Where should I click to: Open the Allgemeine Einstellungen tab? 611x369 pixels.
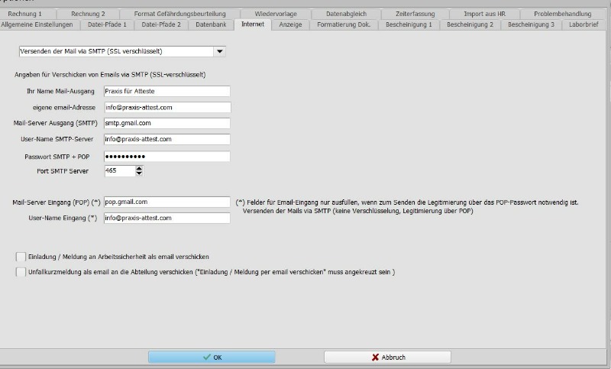(x=37, y=25)
